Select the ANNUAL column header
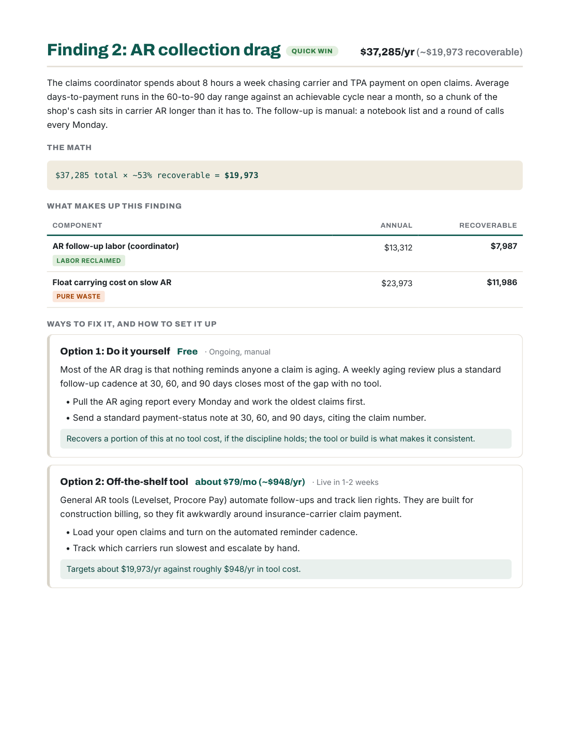This screenshot has width=570, height=738. pos(396,225)
